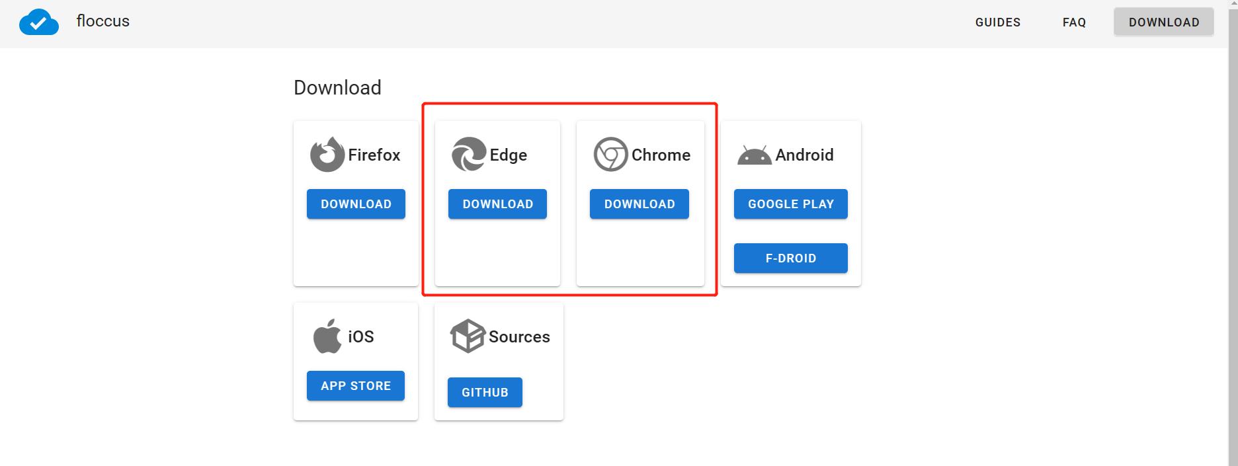Click the Edge browser icon
The height and width of the screenshot is (466, 1238).
pos(469,155)
